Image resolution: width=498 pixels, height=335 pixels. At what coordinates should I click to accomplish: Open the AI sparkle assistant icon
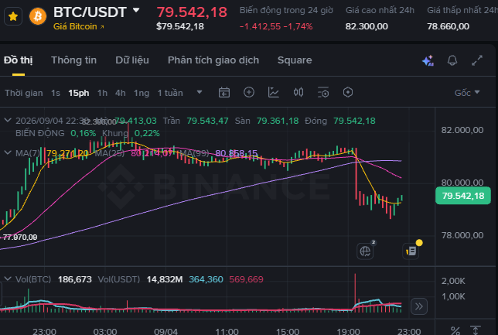[x=428, y=60]
